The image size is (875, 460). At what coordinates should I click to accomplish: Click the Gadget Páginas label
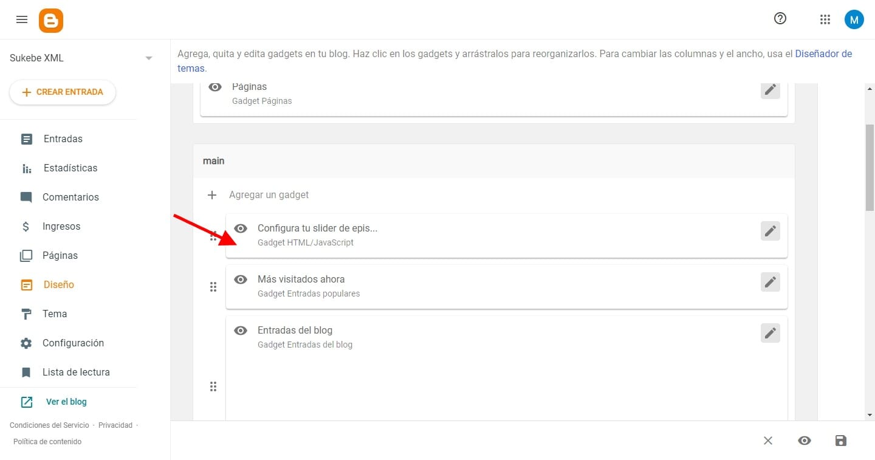click(x=262, y=101)
